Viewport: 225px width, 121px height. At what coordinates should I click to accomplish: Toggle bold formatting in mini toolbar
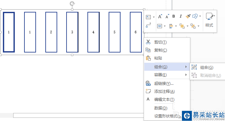point(174,16)
